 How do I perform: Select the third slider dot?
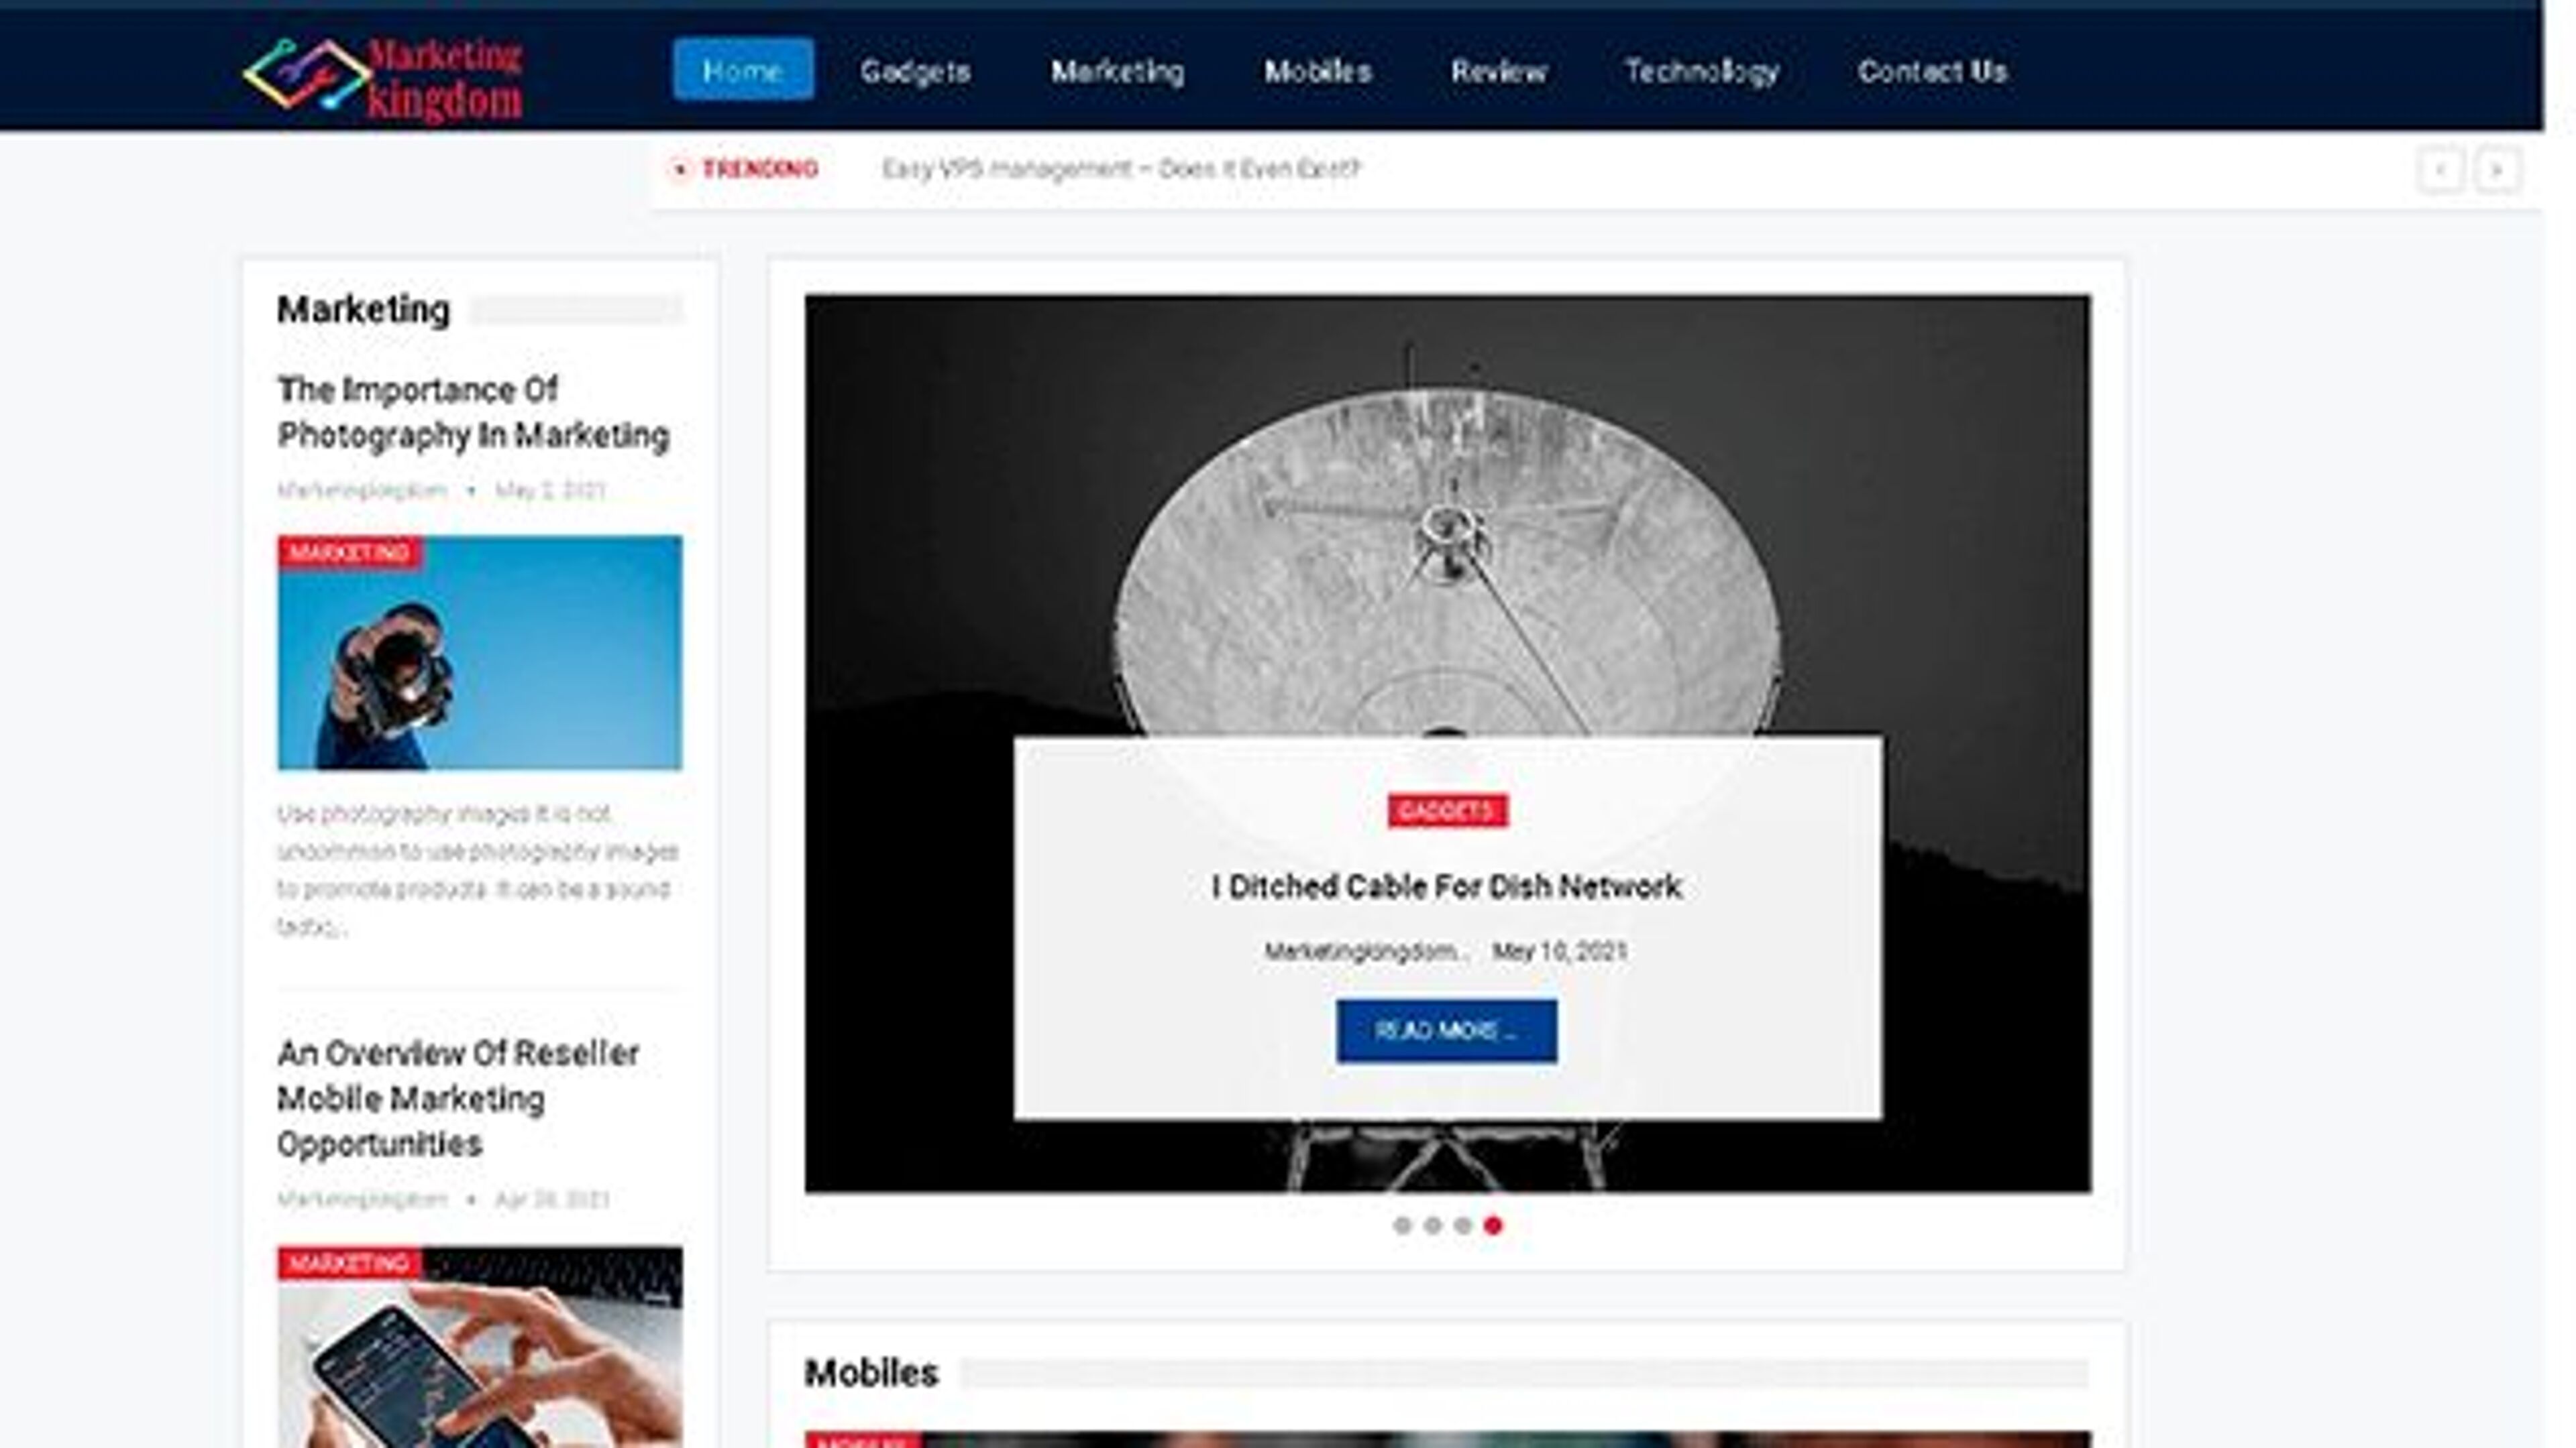click(1463, 1225)
